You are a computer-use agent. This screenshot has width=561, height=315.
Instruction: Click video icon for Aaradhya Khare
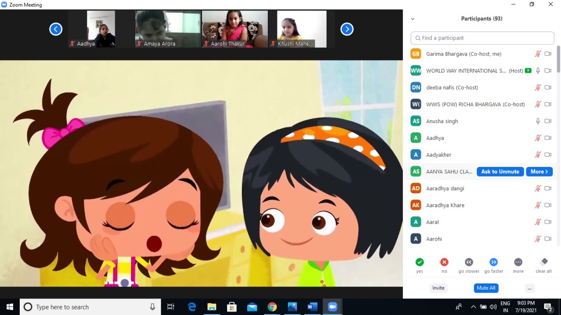(x=548, y=205)
